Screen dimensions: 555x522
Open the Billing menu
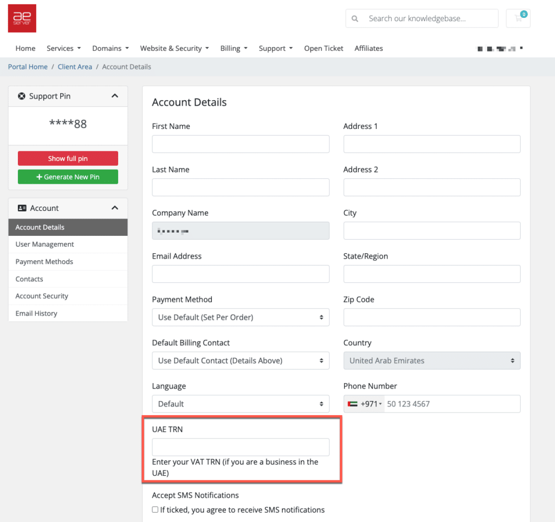pos(234,48)
